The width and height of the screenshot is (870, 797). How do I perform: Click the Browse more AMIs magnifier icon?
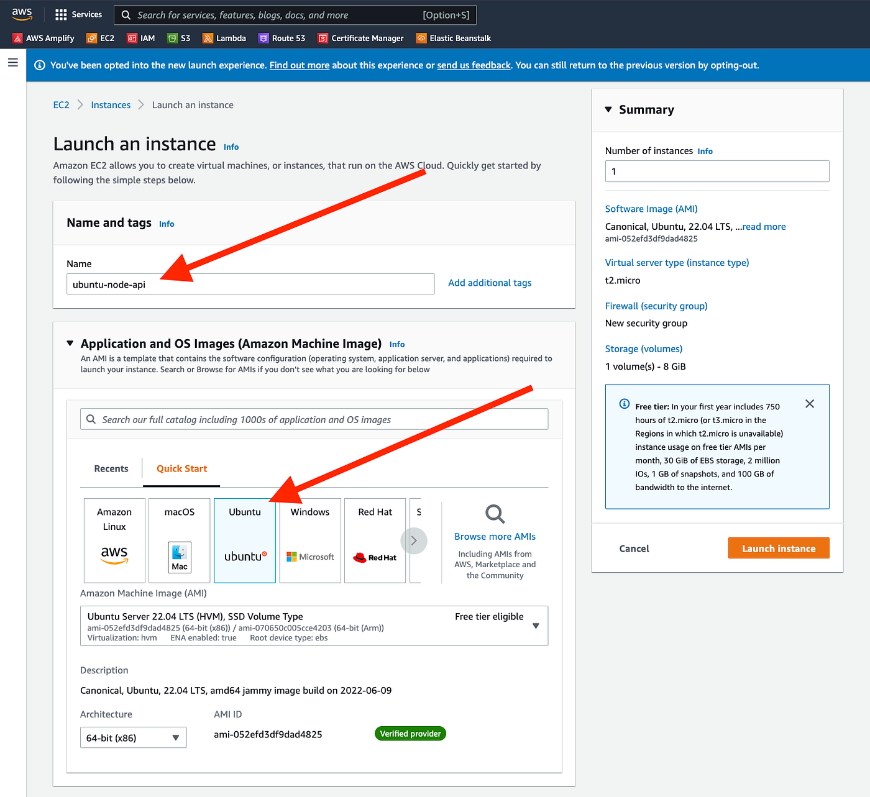click(495, 514)
